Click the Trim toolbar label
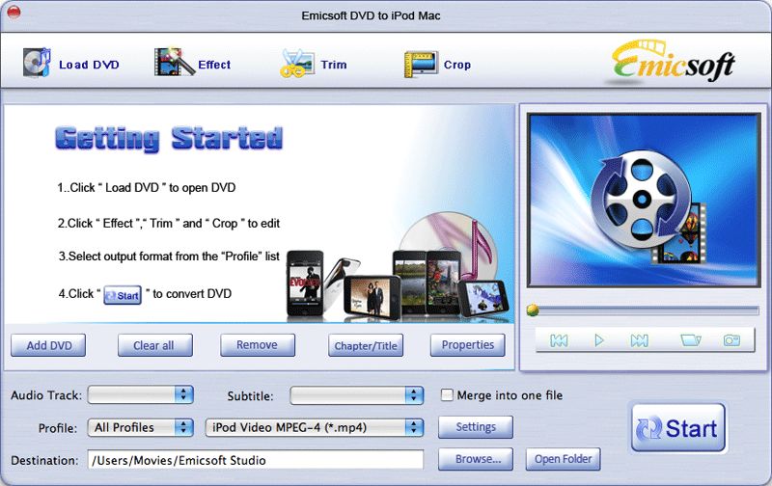 [x=334, y=65]
